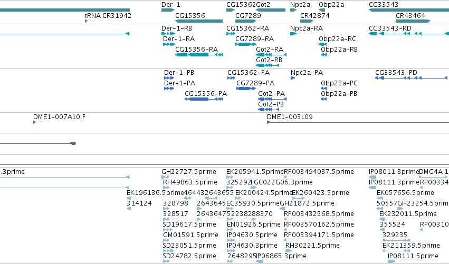Click EST SD24782.5prime
449x264 pixels.
point(189,256)
